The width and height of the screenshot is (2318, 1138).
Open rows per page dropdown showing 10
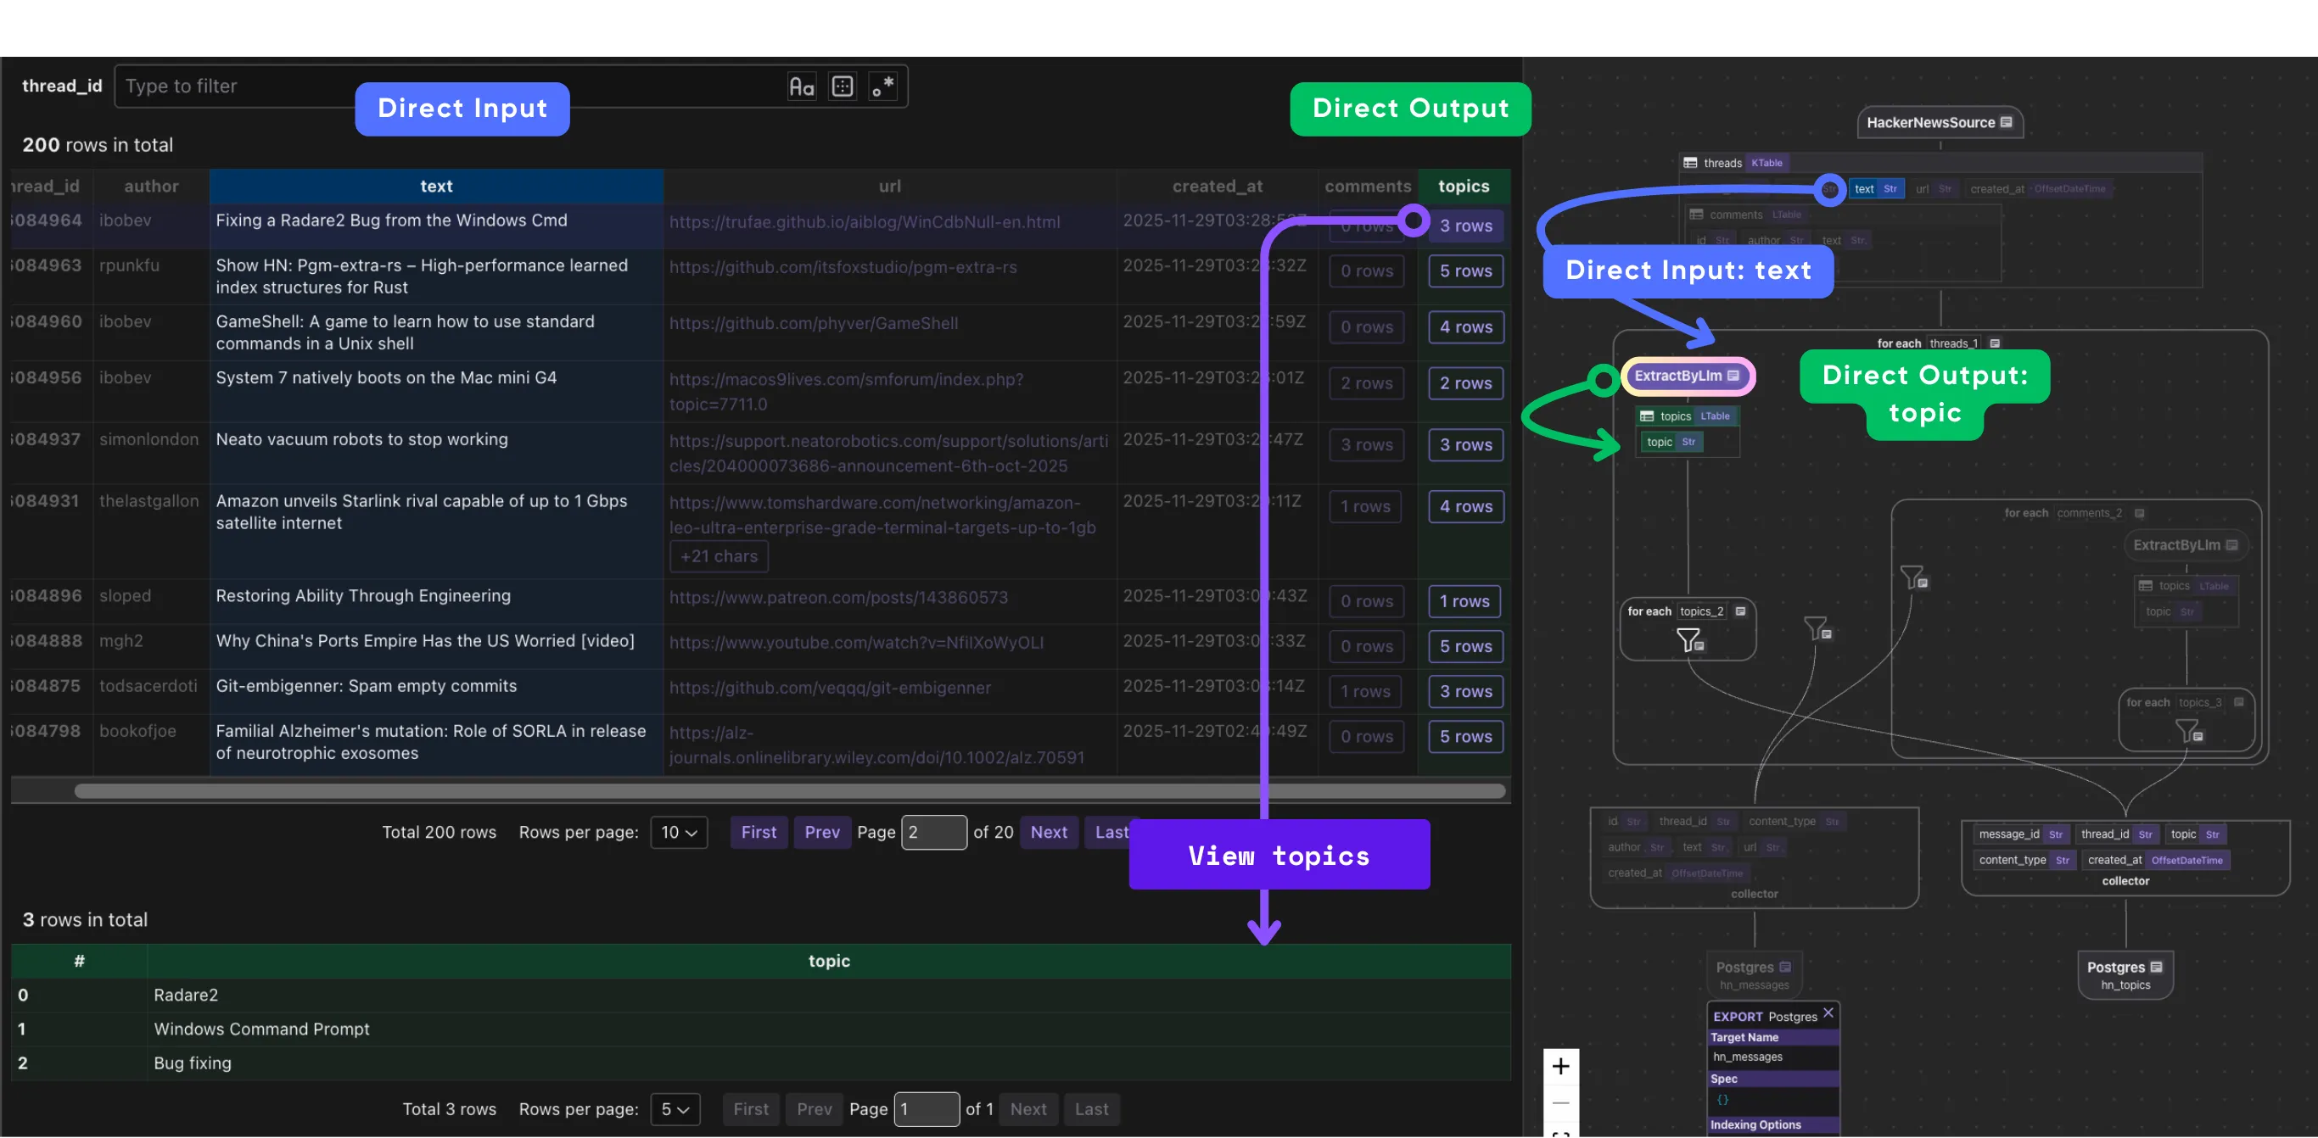679,832
